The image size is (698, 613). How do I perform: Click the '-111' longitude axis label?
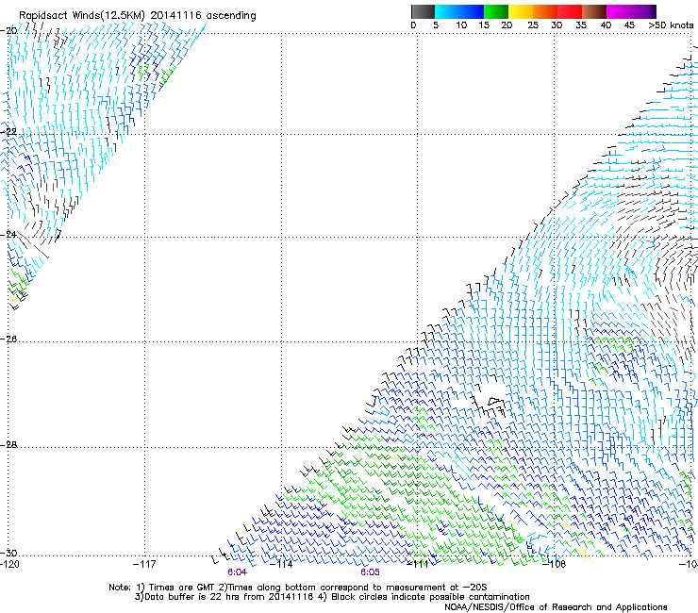(417, 564)
